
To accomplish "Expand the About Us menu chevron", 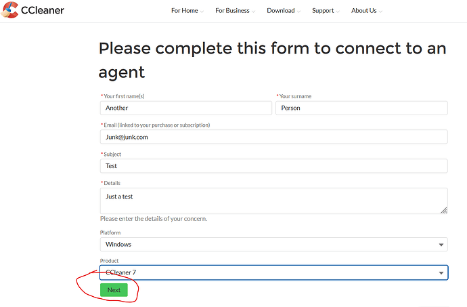I will (x=380, y=12).
